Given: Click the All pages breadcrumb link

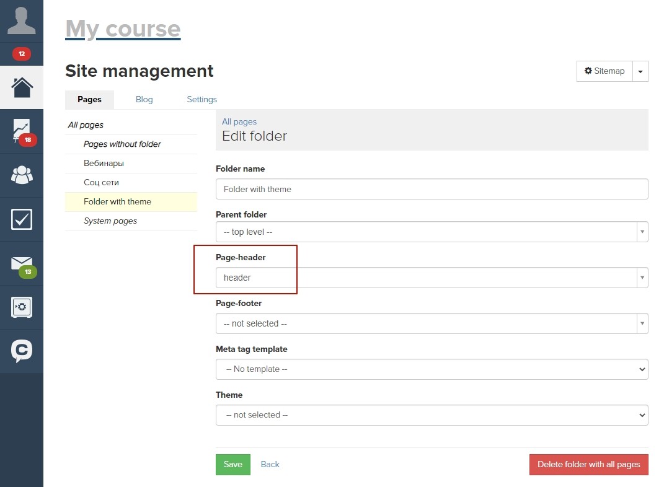Looking at the screenshot, I should [x=239, y=121].
